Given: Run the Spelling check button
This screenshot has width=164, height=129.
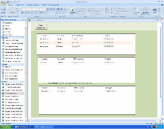Looking at the screenshot, I should click(x=94, y=11).
